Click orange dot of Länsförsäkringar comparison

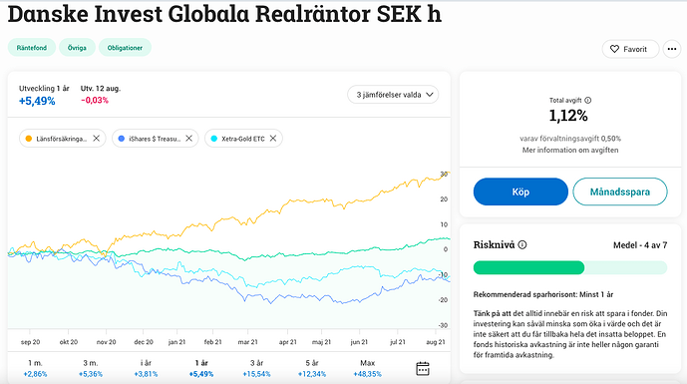29,139
